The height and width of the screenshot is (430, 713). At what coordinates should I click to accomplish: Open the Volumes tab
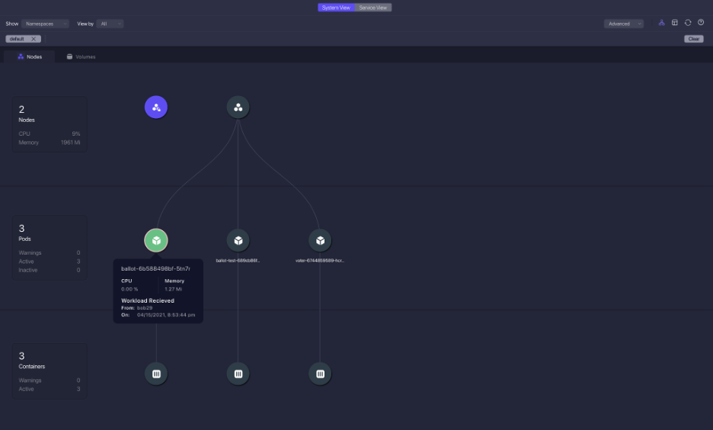click(x=81, y=57)
